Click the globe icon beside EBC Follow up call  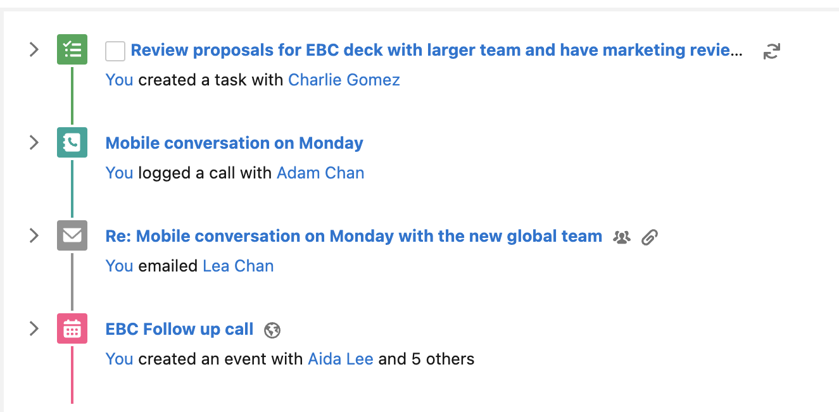click(x=272, y=330)
